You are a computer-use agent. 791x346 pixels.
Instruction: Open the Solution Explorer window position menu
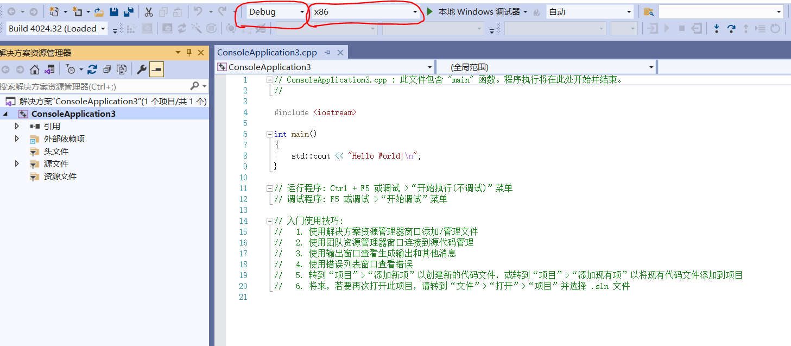pos(178,52)
